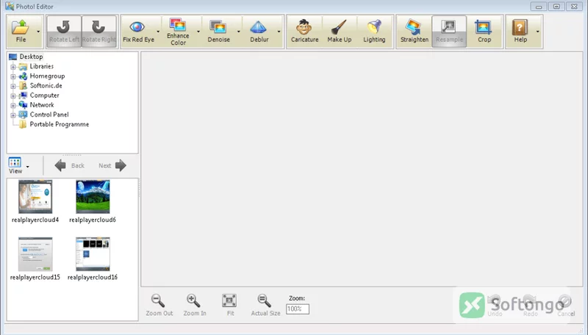Select the Enhance Color tool

coord(178,32)
